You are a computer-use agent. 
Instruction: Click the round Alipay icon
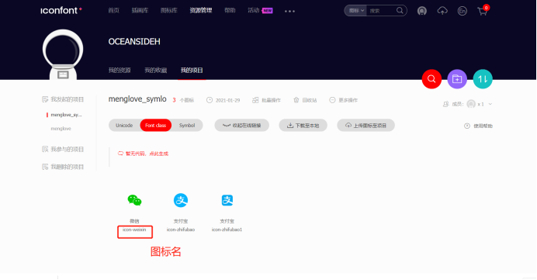181,200
